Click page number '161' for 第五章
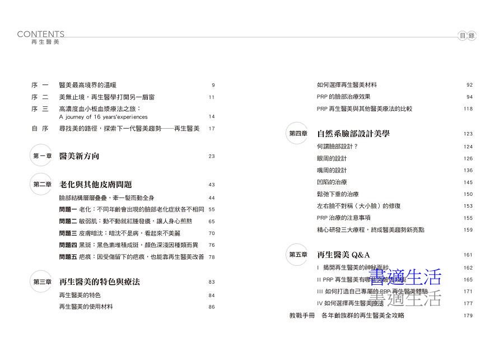The width and height of the screenshot is (504, 357). (x=468, y=255)
